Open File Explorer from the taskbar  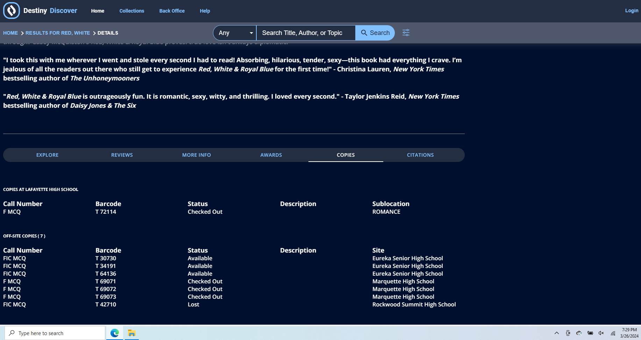(131, 333)
